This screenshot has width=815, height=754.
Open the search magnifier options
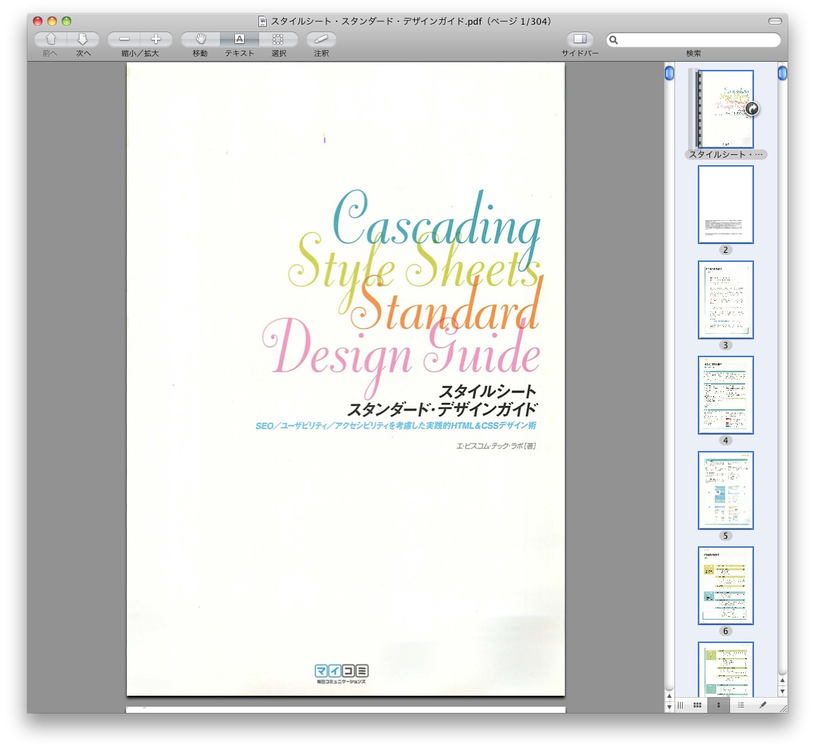[x=613, y=40]
